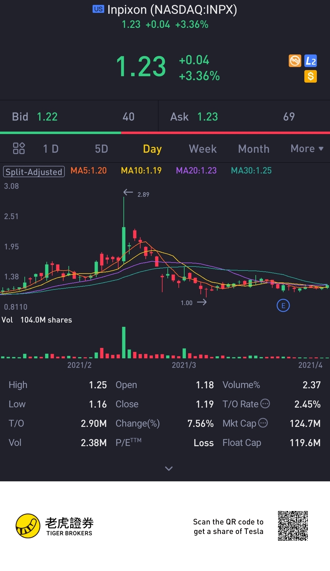Tap the MA10:1.19 indicator label
Screen dimensions: 330x571
pyautogui.click(x=141, y=170)
